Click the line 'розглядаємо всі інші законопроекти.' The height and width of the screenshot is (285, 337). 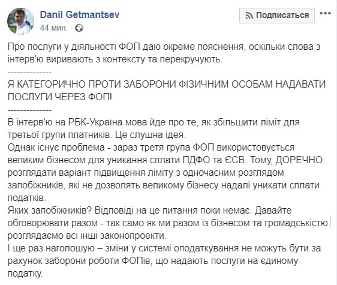(87, 236)
